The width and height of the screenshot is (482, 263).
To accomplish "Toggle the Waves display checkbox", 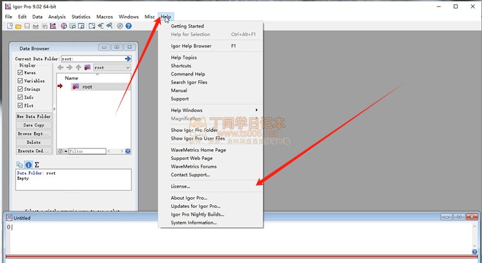I will point(21,72).
